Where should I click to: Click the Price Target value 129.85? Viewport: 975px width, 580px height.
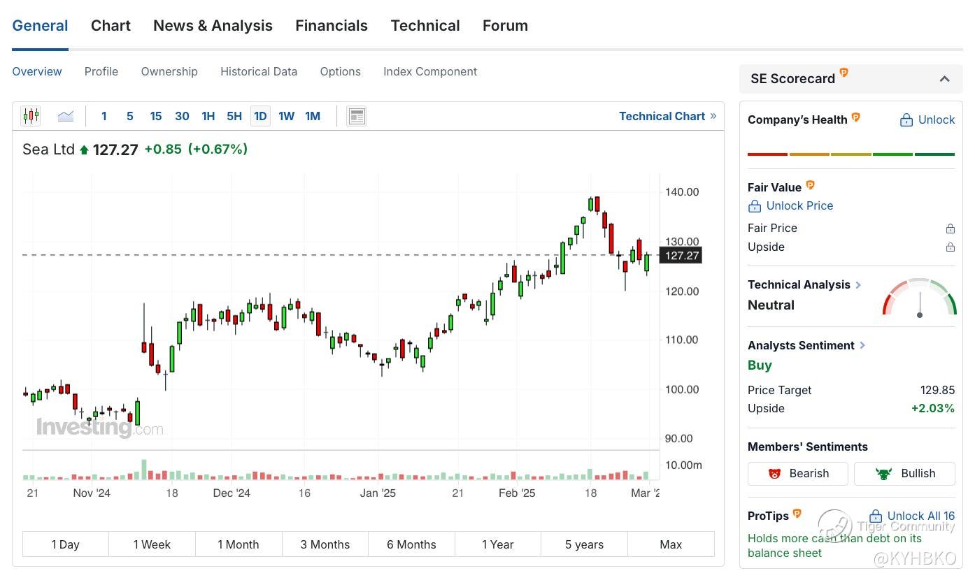point(937,390)
